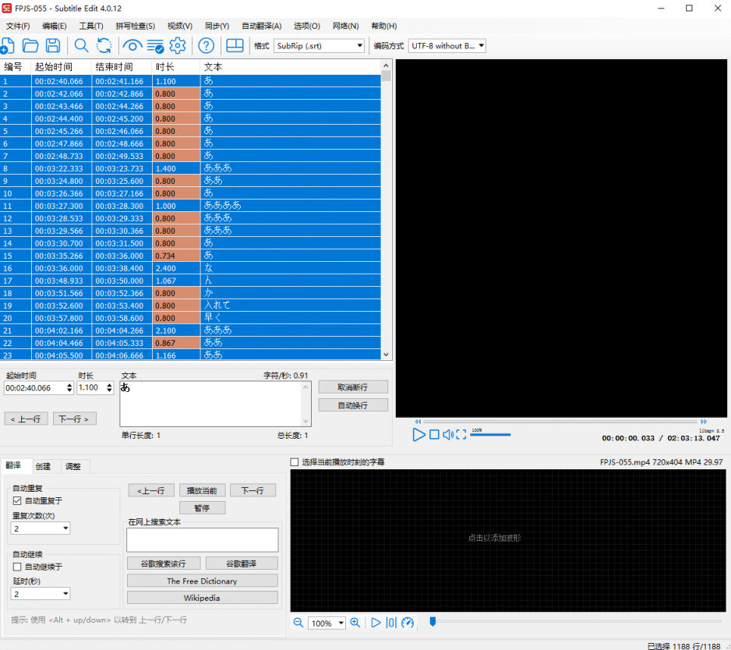Screen dimensions: 731x650
Task: Click the waveform position slider track
Action: pyautogui.click(x=577, y=621)
